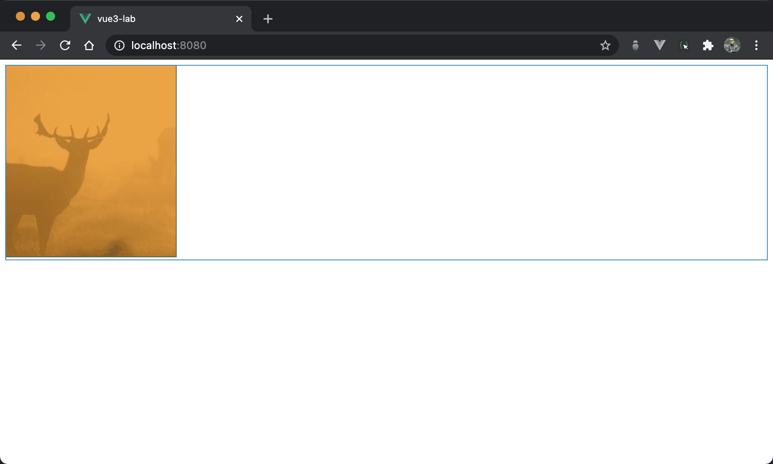Open the Extensions puzzle menu
The image size is (773, 464).
coord(708,45)
